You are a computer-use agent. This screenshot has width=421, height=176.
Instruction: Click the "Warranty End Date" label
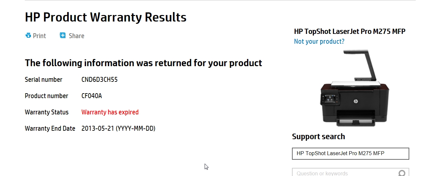point(50,128)
